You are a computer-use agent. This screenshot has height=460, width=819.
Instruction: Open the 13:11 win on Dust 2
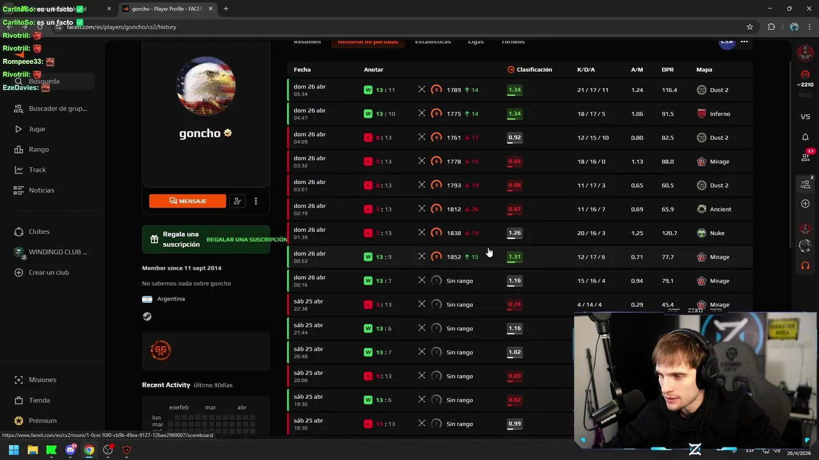point(520,90)
